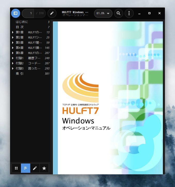Switch to bookmarks star sidebar tab
Screen dimensions: 175x187
coord(44,168)
